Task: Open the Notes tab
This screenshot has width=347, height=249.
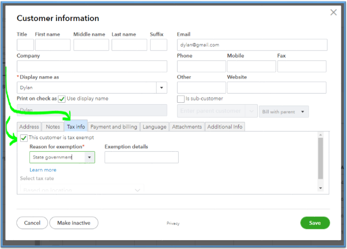Action: 53,127
